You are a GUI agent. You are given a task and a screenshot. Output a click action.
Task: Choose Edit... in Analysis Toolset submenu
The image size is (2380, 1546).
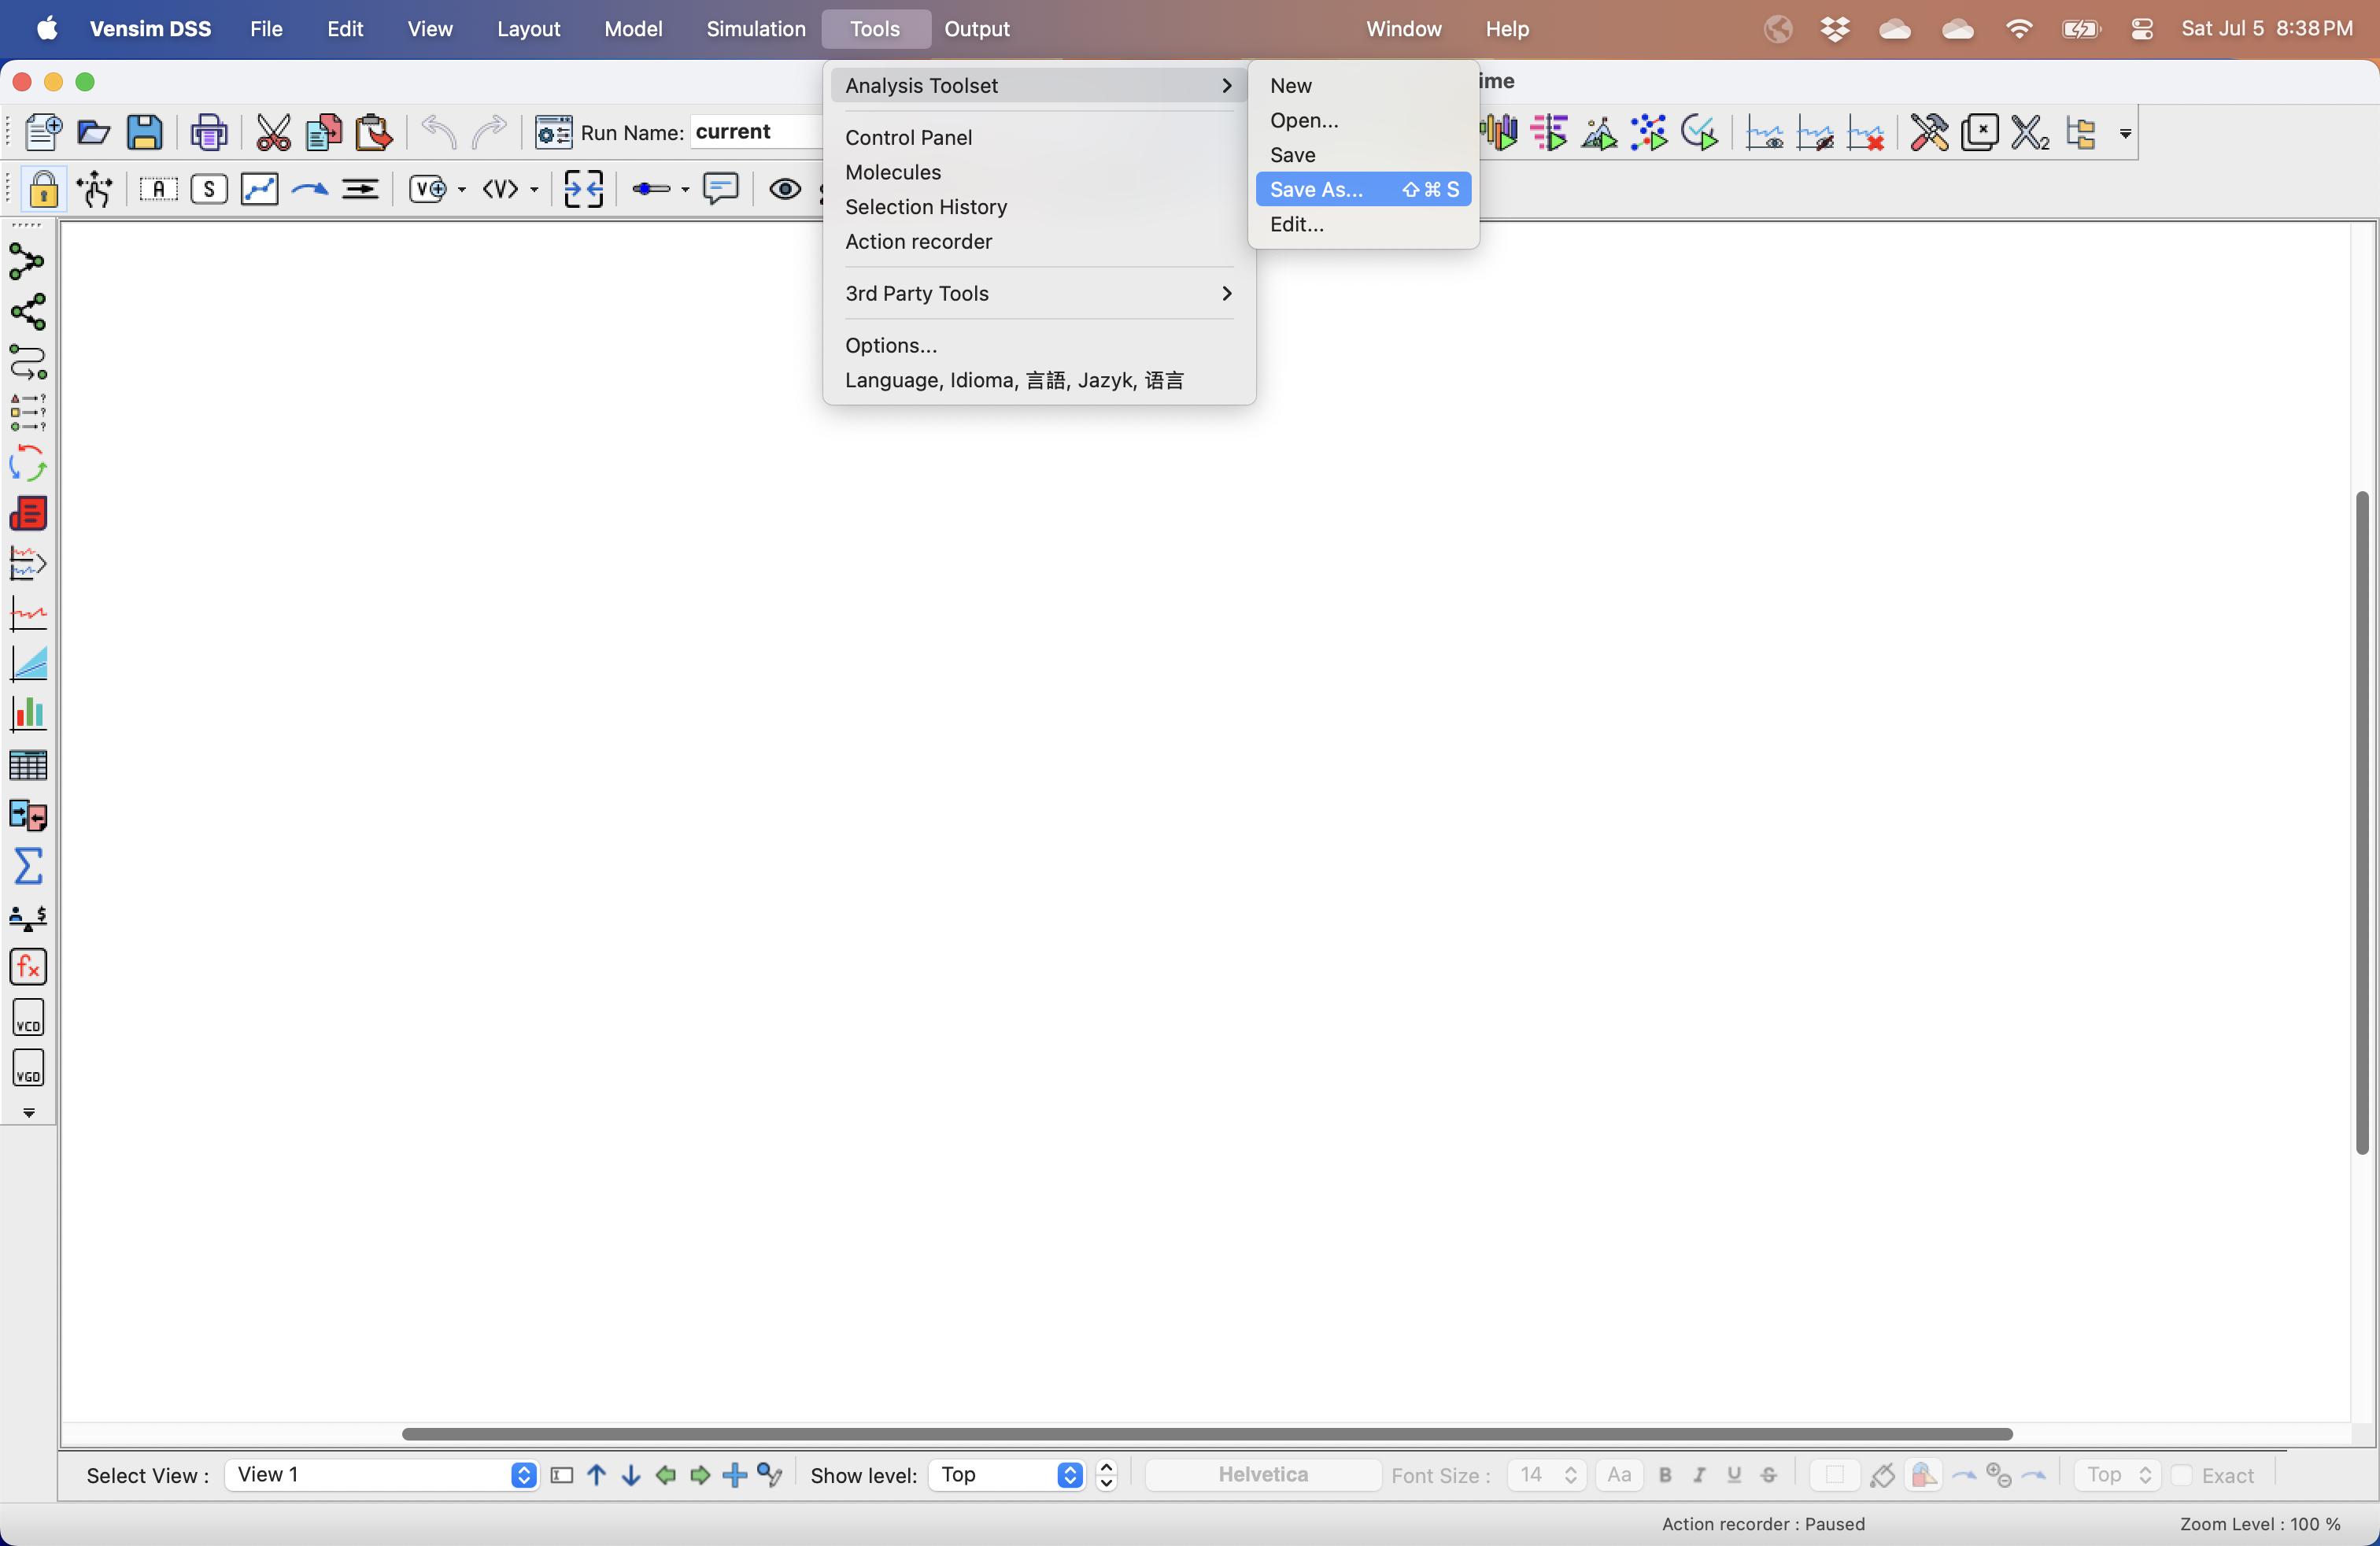point(1363,224)
